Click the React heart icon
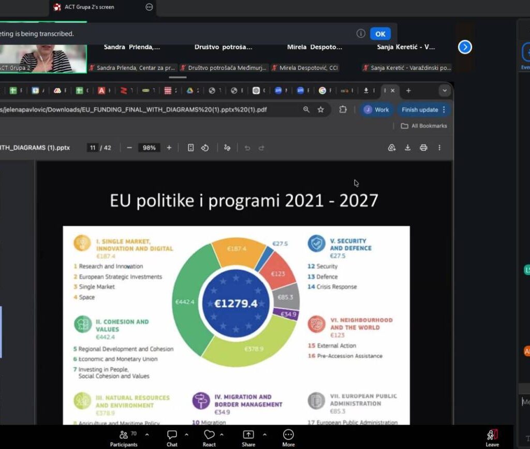The height and width of the screenshot is (449, 530). point(209,435)
